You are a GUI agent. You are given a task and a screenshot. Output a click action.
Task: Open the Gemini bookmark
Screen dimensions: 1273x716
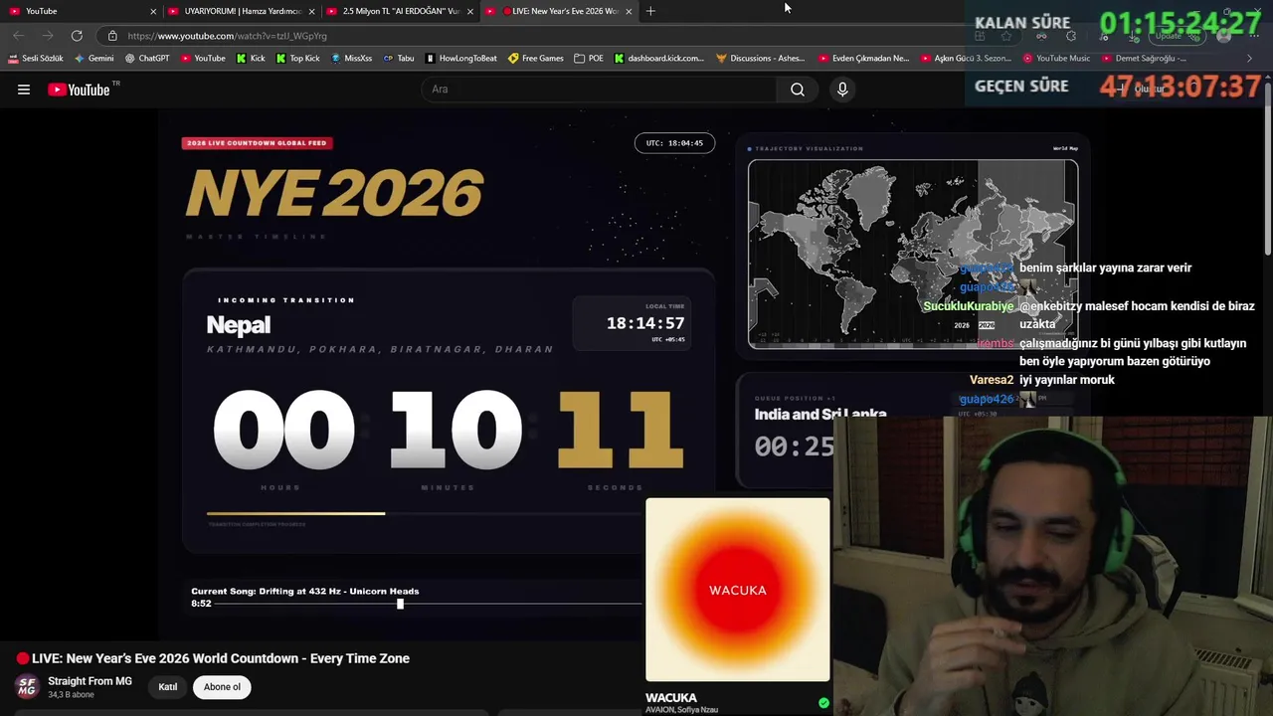pos(94,59)
